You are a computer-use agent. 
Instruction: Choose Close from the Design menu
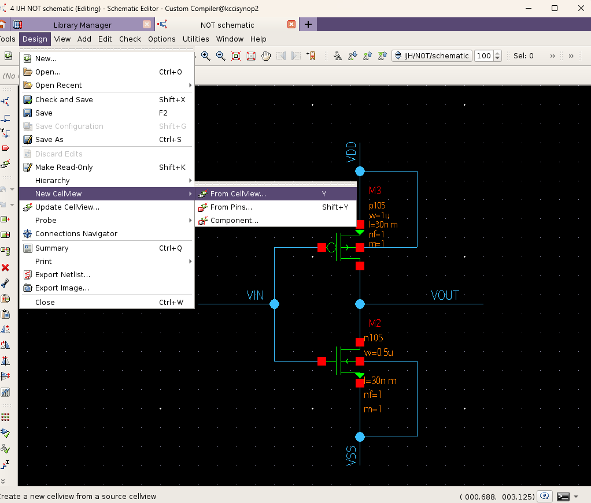107,303
